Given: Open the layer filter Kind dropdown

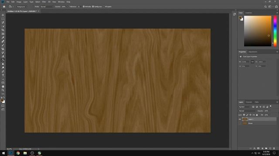Looking at the screenshot, I should (x=245, y=107).
